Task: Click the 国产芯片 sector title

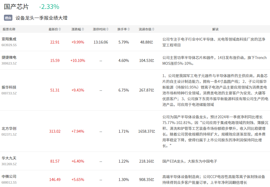Action: tap(16, 7)
